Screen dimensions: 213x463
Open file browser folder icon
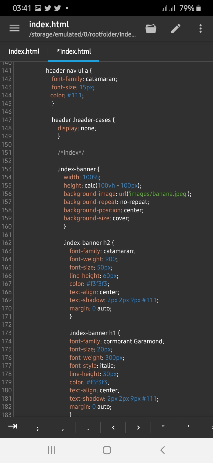(x=151, y=28)
